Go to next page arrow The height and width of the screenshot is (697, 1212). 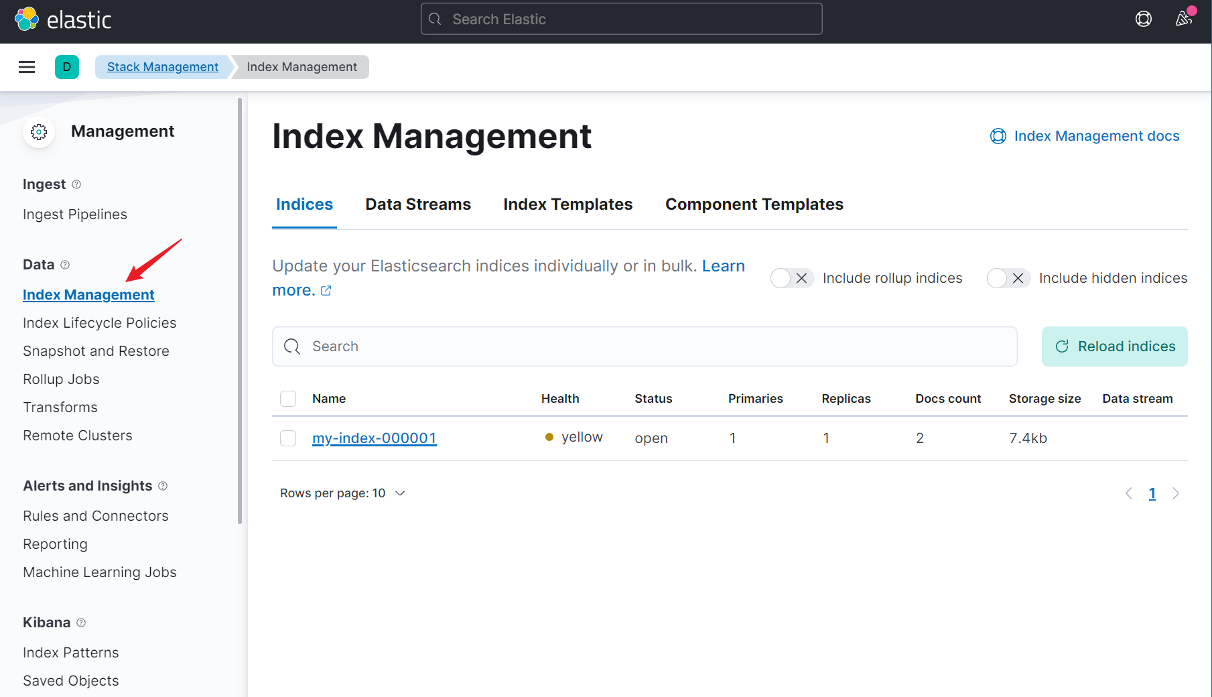tap(1176, 494)
